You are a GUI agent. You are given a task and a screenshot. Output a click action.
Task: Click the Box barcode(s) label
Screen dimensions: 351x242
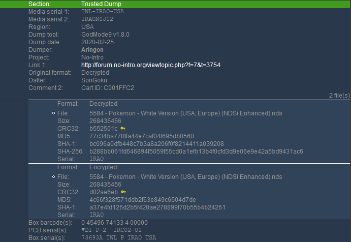(50, 223)
